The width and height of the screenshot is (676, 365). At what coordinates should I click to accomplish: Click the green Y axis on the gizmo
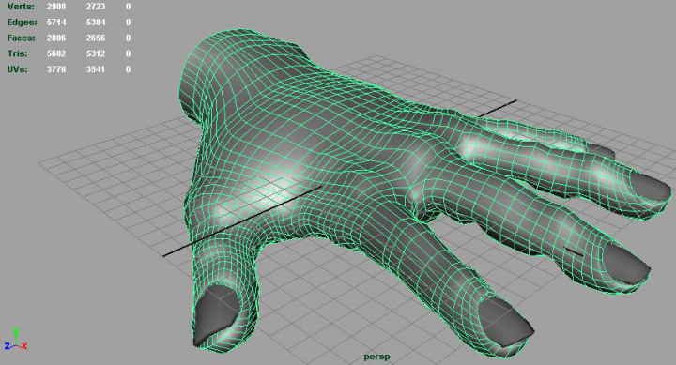16,333
